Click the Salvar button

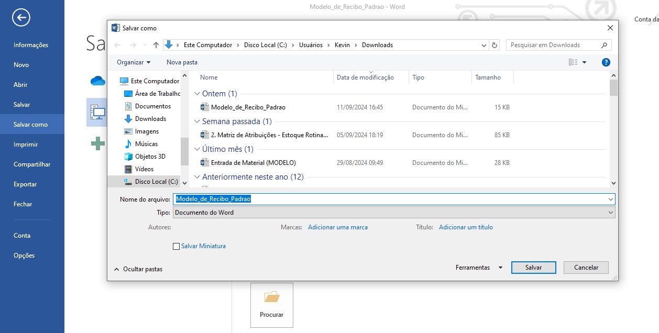point(533,268)
